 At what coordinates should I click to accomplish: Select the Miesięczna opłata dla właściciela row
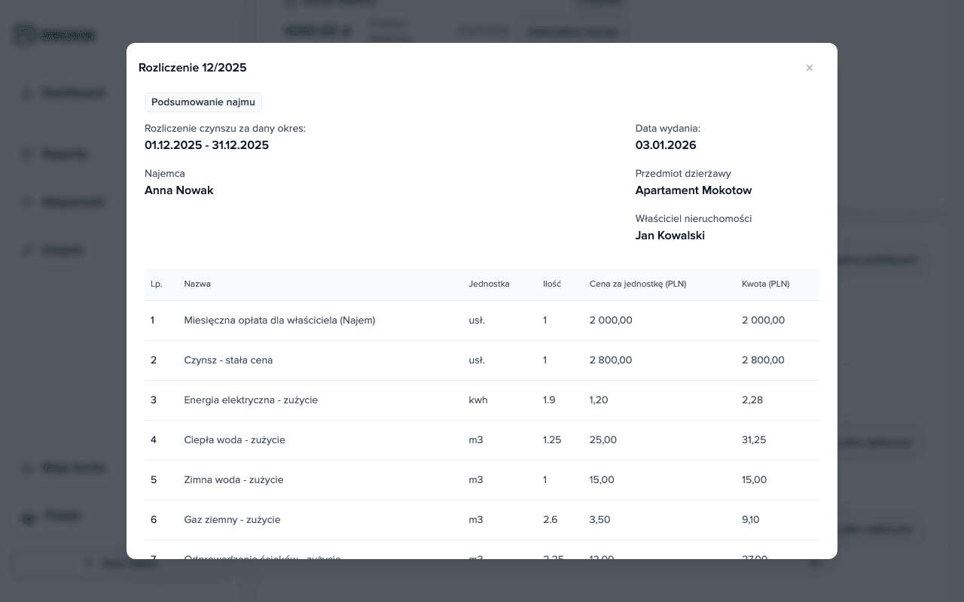(482, 321)
